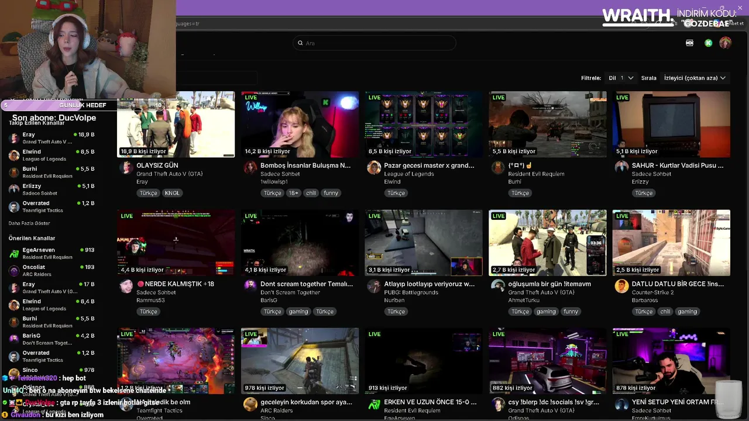Open OLAYSIZ GÜN stream title link
749x421 pixels.
[157, 165]
